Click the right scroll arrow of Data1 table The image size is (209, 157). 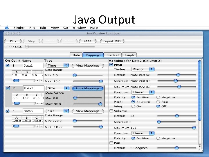[41, 81]
